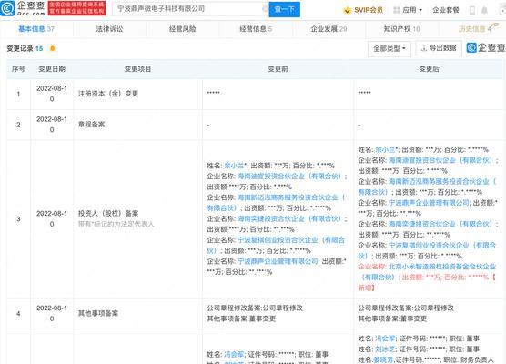The height and width of the screenshot is (364, 506).
Task: Clear the company search field using its clear icon
Action: point(265,9)
